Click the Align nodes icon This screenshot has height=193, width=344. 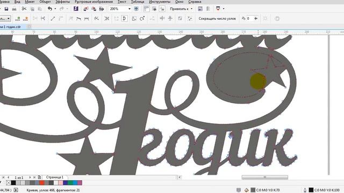152,19
